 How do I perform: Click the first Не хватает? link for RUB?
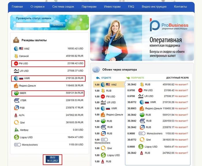pyautogui.click(x=181, y=85)
